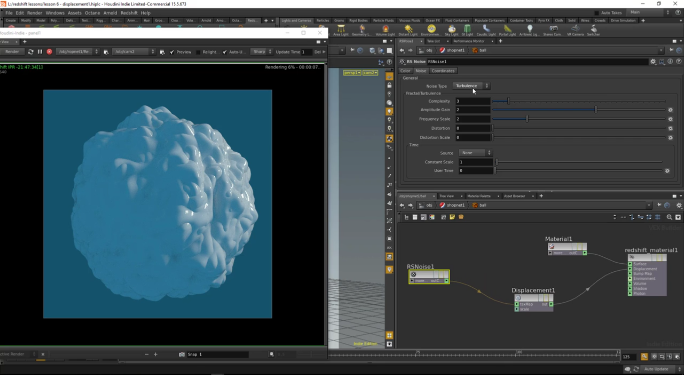Image resolution: width=684 pixels, height=375 pixels.
Task: Click the Update Time input field
Action: (x=306, y=52)
